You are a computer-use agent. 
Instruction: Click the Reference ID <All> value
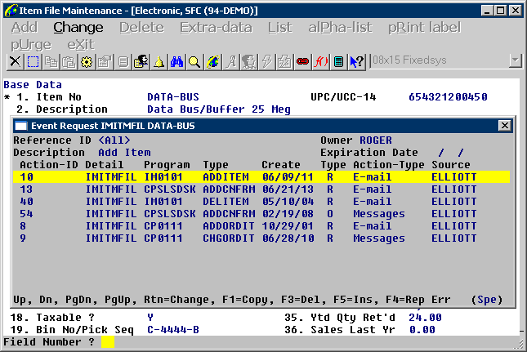point(114,140)
